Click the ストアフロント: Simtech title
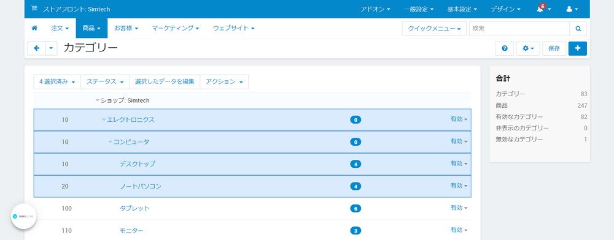This screenshot has height=240, width=614. [77, 9]
